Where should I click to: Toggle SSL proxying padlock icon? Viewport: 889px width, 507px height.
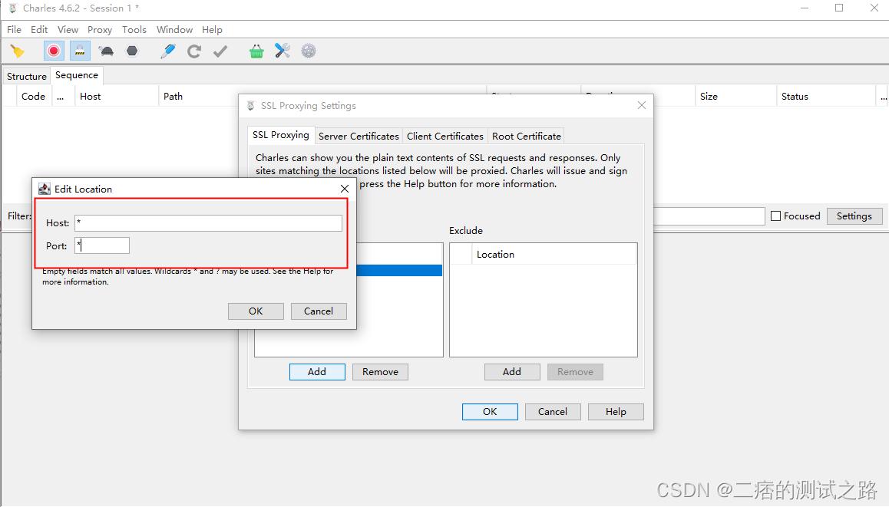click(80, 51)
